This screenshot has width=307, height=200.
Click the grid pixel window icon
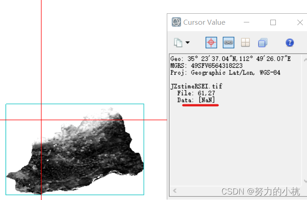(x=245, y=43)
